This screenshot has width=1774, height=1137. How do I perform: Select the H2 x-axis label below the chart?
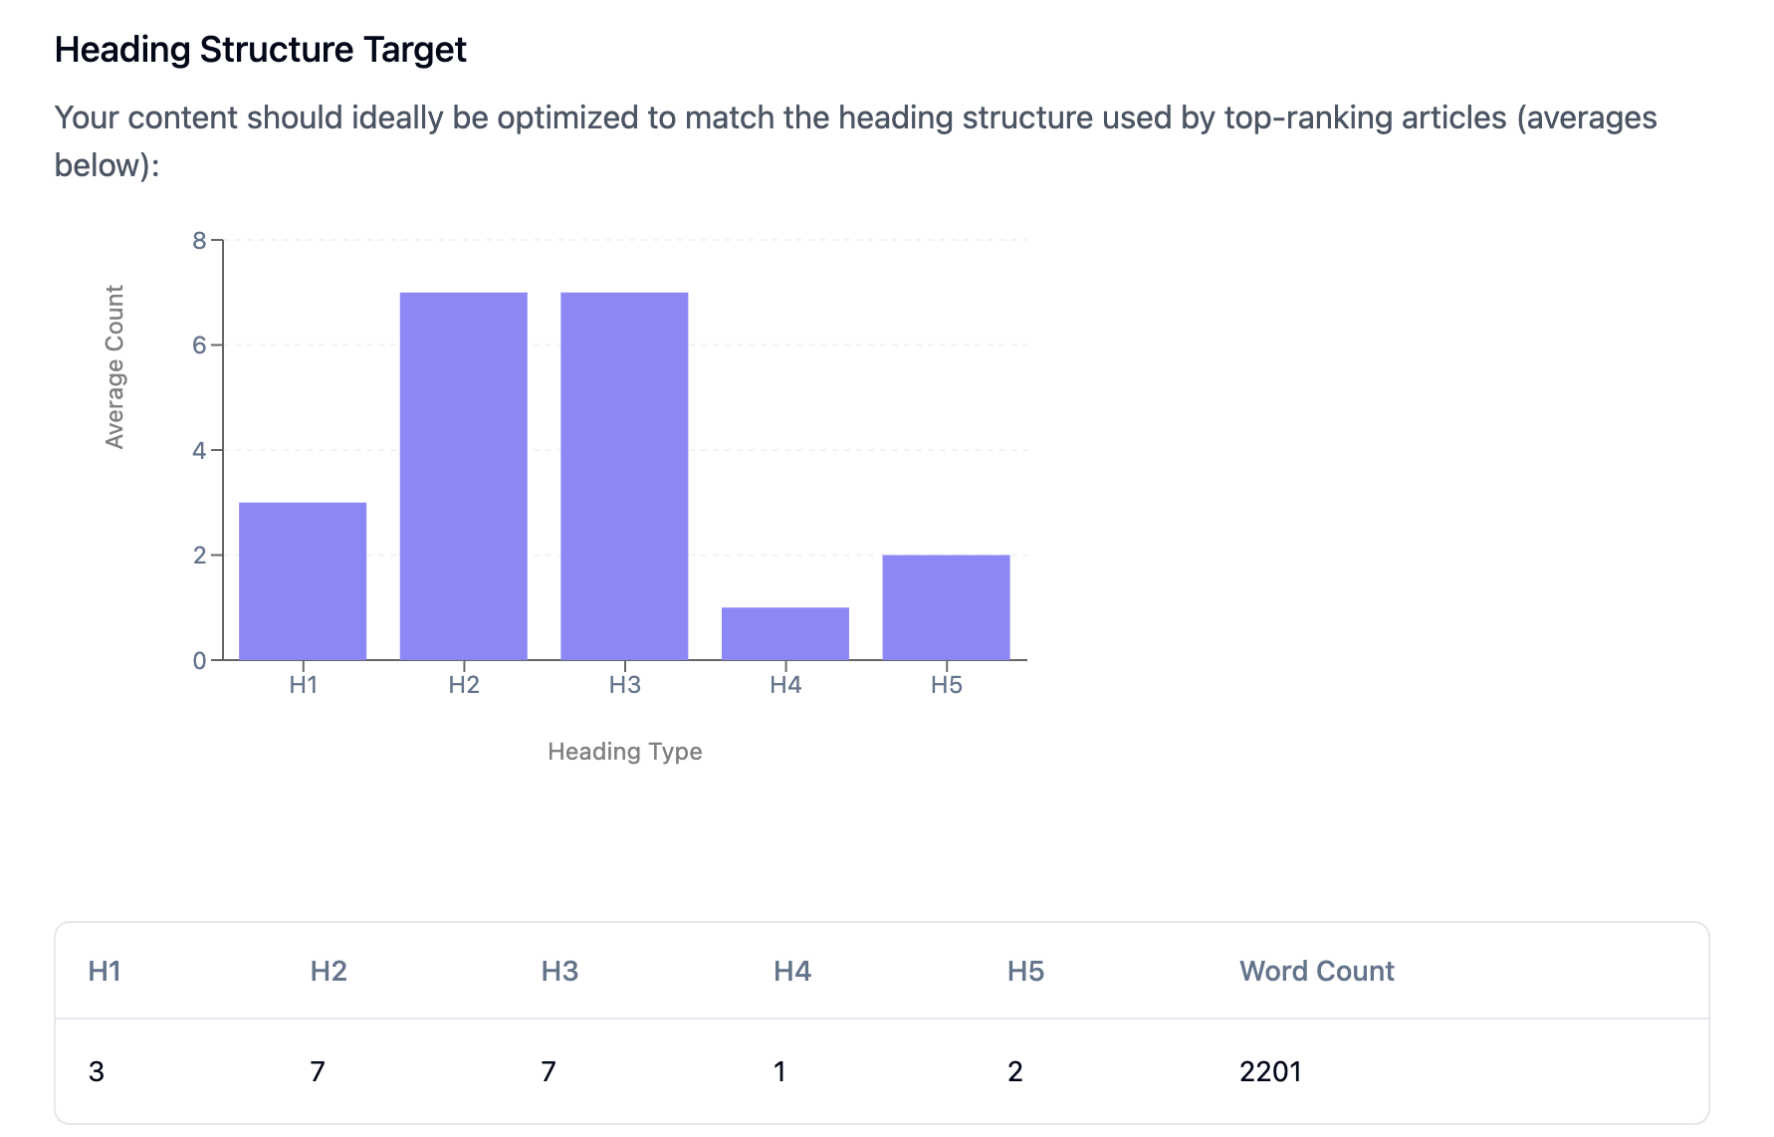tap(464, 685)
